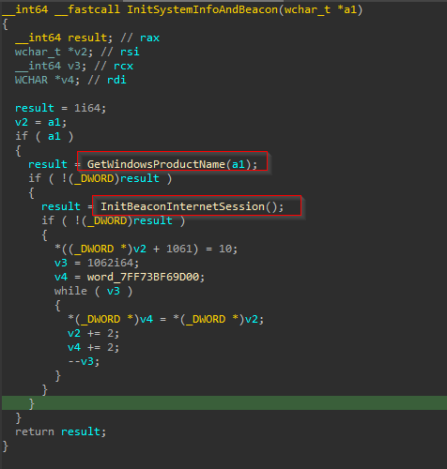Click the '+ 1061) = 10;' assignment line
The image size is (447, 469).
146,249
